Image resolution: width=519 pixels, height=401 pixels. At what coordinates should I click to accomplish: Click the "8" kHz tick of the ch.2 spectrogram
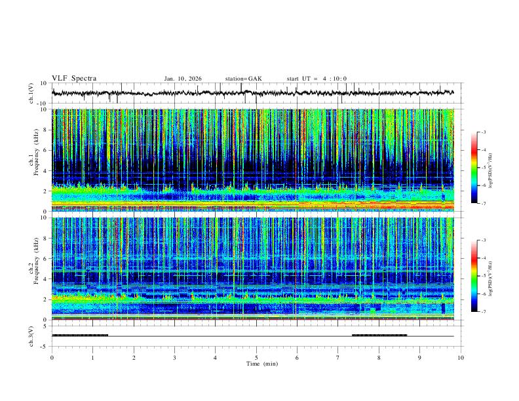click(x=46, y=239)
